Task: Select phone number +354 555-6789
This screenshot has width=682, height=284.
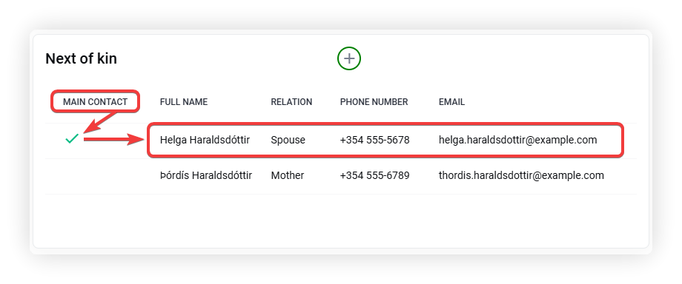Action: (375, 176)
